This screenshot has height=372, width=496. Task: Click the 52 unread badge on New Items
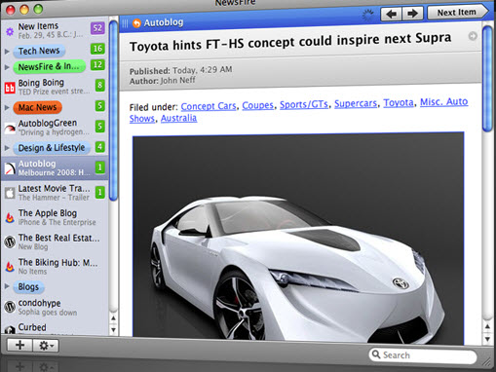97,28
